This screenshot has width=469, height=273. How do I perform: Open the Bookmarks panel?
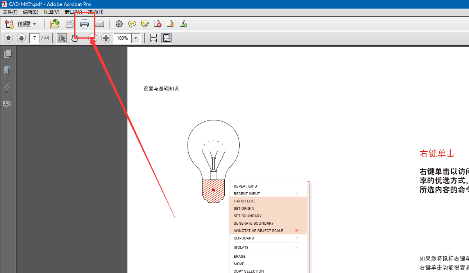pyautogui.click(x=8, y=70)
